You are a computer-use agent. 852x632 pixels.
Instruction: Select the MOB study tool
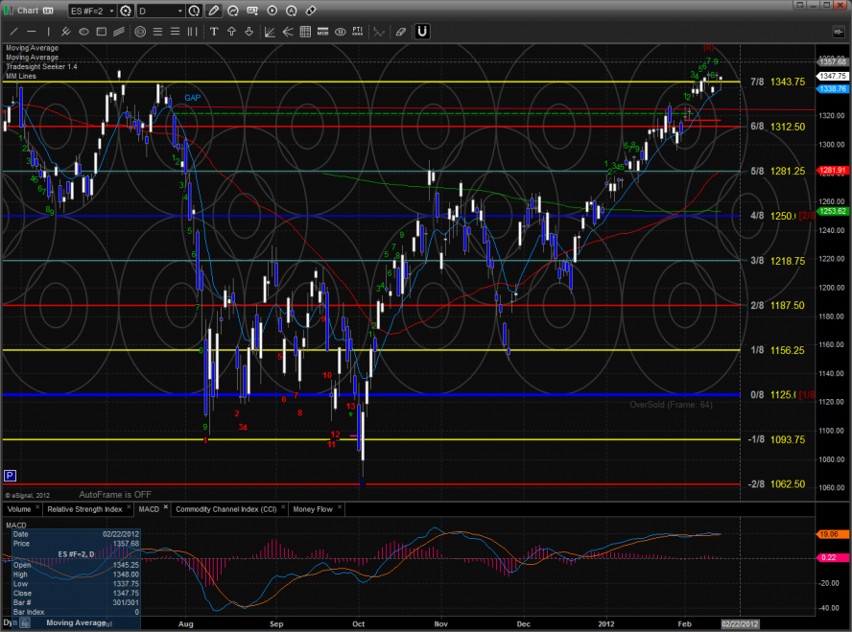[322, 32]
